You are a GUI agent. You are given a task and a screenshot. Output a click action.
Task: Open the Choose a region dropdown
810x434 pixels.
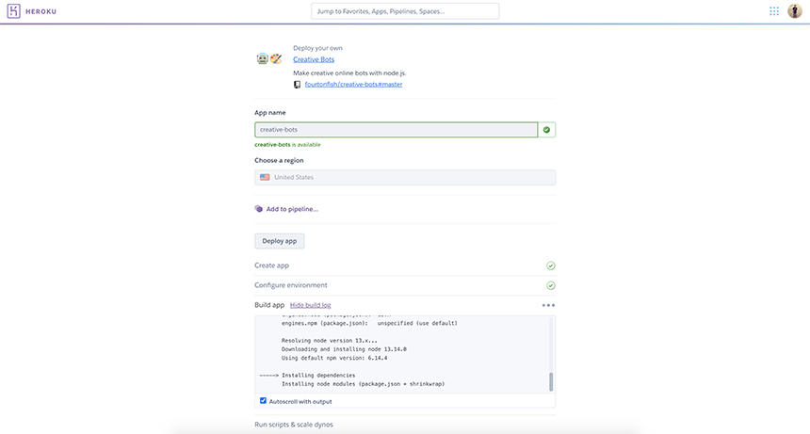405,177
